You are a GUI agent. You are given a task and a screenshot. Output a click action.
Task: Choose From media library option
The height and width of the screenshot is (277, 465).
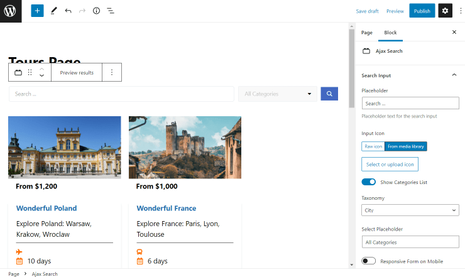point(406,146)
